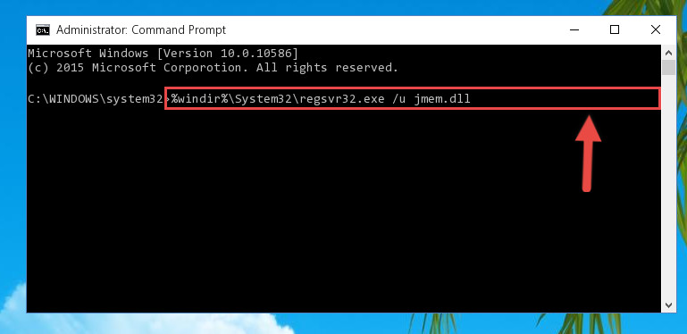Close the Administrator Command Prompt window
Screen dimensions: 687x334
click(x=656, y=29)
